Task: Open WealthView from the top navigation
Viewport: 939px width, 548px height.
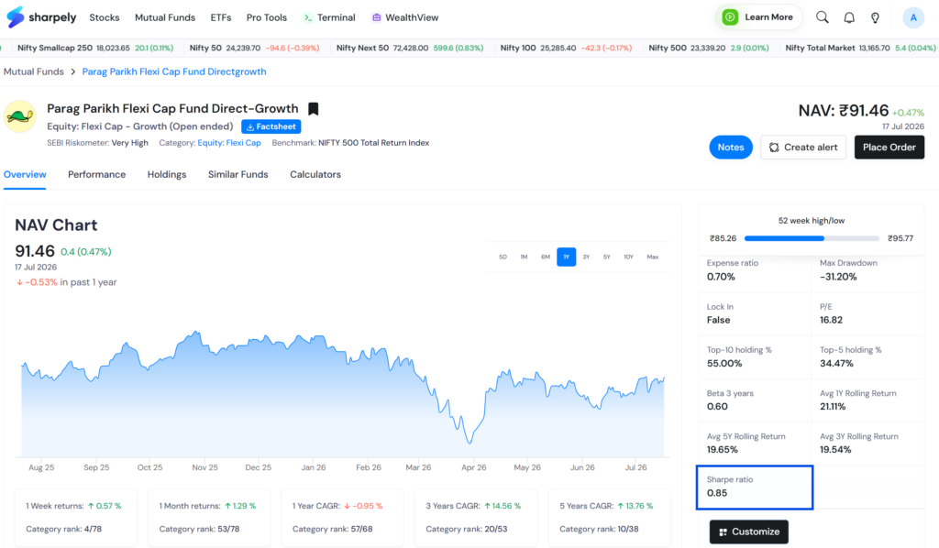Action: tap(405, 18)
